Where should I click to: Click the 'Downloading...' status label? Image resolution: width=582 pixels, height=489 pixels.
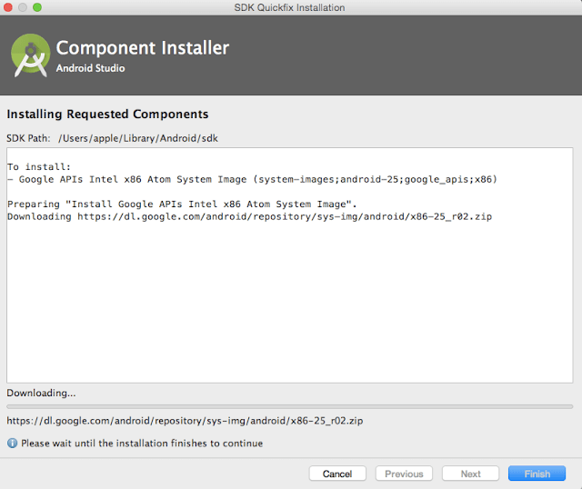[x=41, y=393]
